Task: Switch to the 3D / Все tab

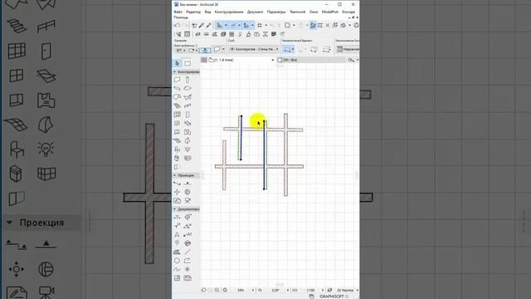Action: click(x=311, y=60)
